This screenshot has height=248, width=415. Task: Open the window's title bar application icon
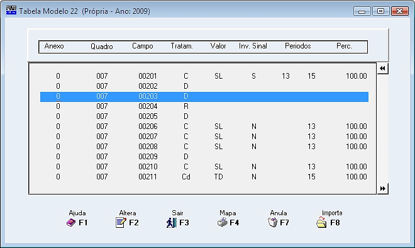tap(11, 11)
